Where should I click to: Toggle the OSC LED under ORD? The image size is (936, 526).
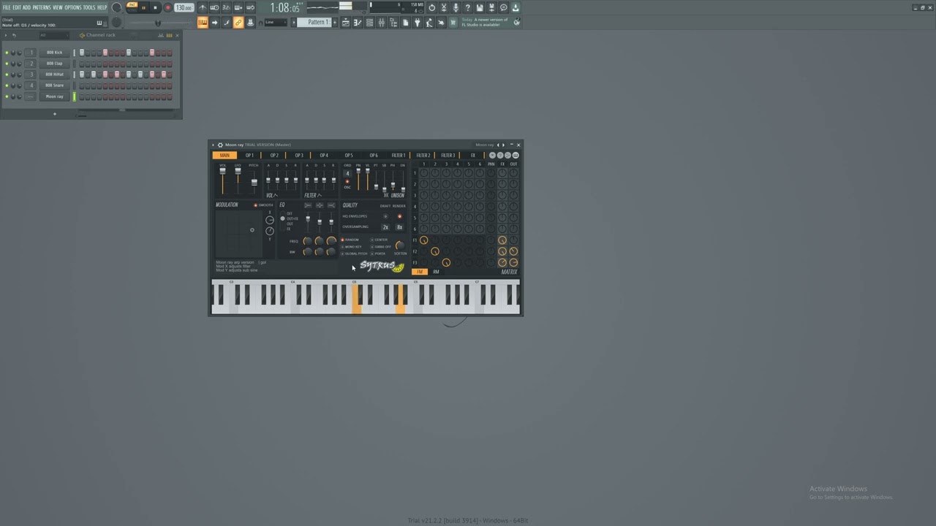pyautogui.click(x=347, y=181)
